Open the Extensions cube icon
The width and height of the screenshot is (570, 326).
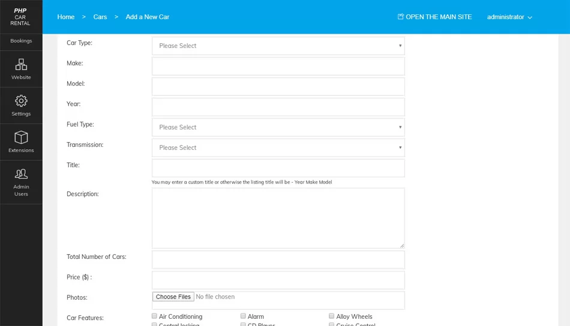[21, 138]
